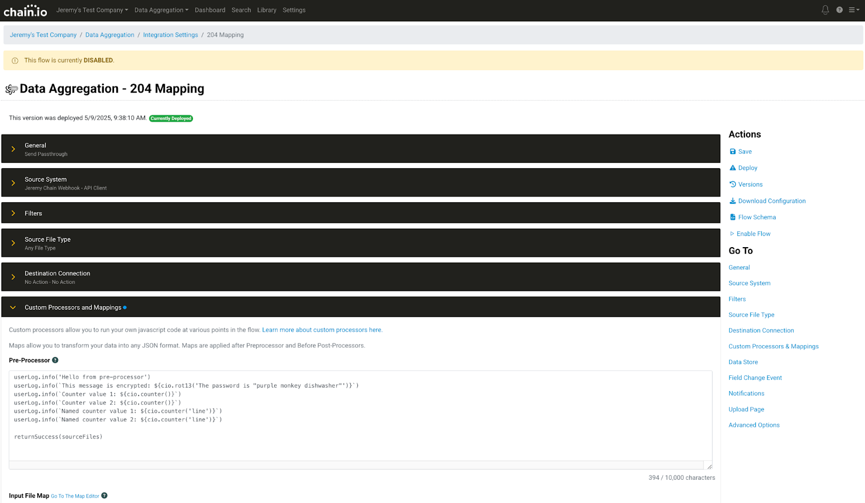Jump to Filters in Go To list
Image resolution: width=865 pixels, height=503 pixels.
pos(737,299)
